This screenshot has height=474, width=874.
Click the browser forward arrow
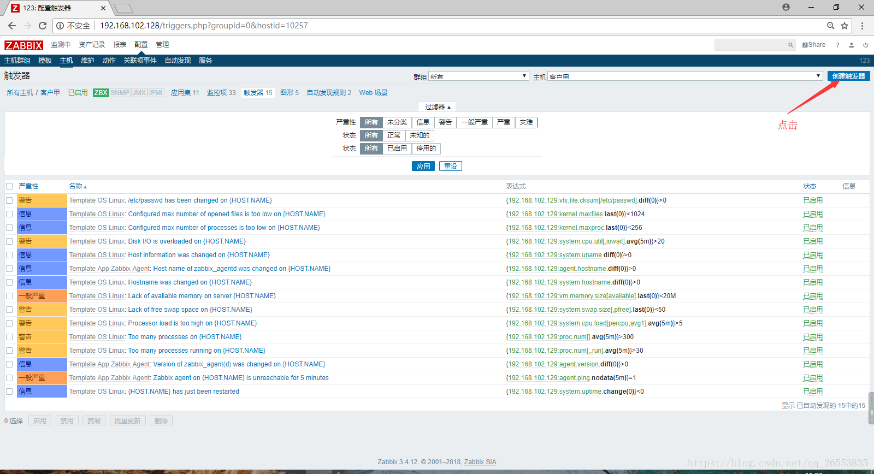[x=27, y=26]
